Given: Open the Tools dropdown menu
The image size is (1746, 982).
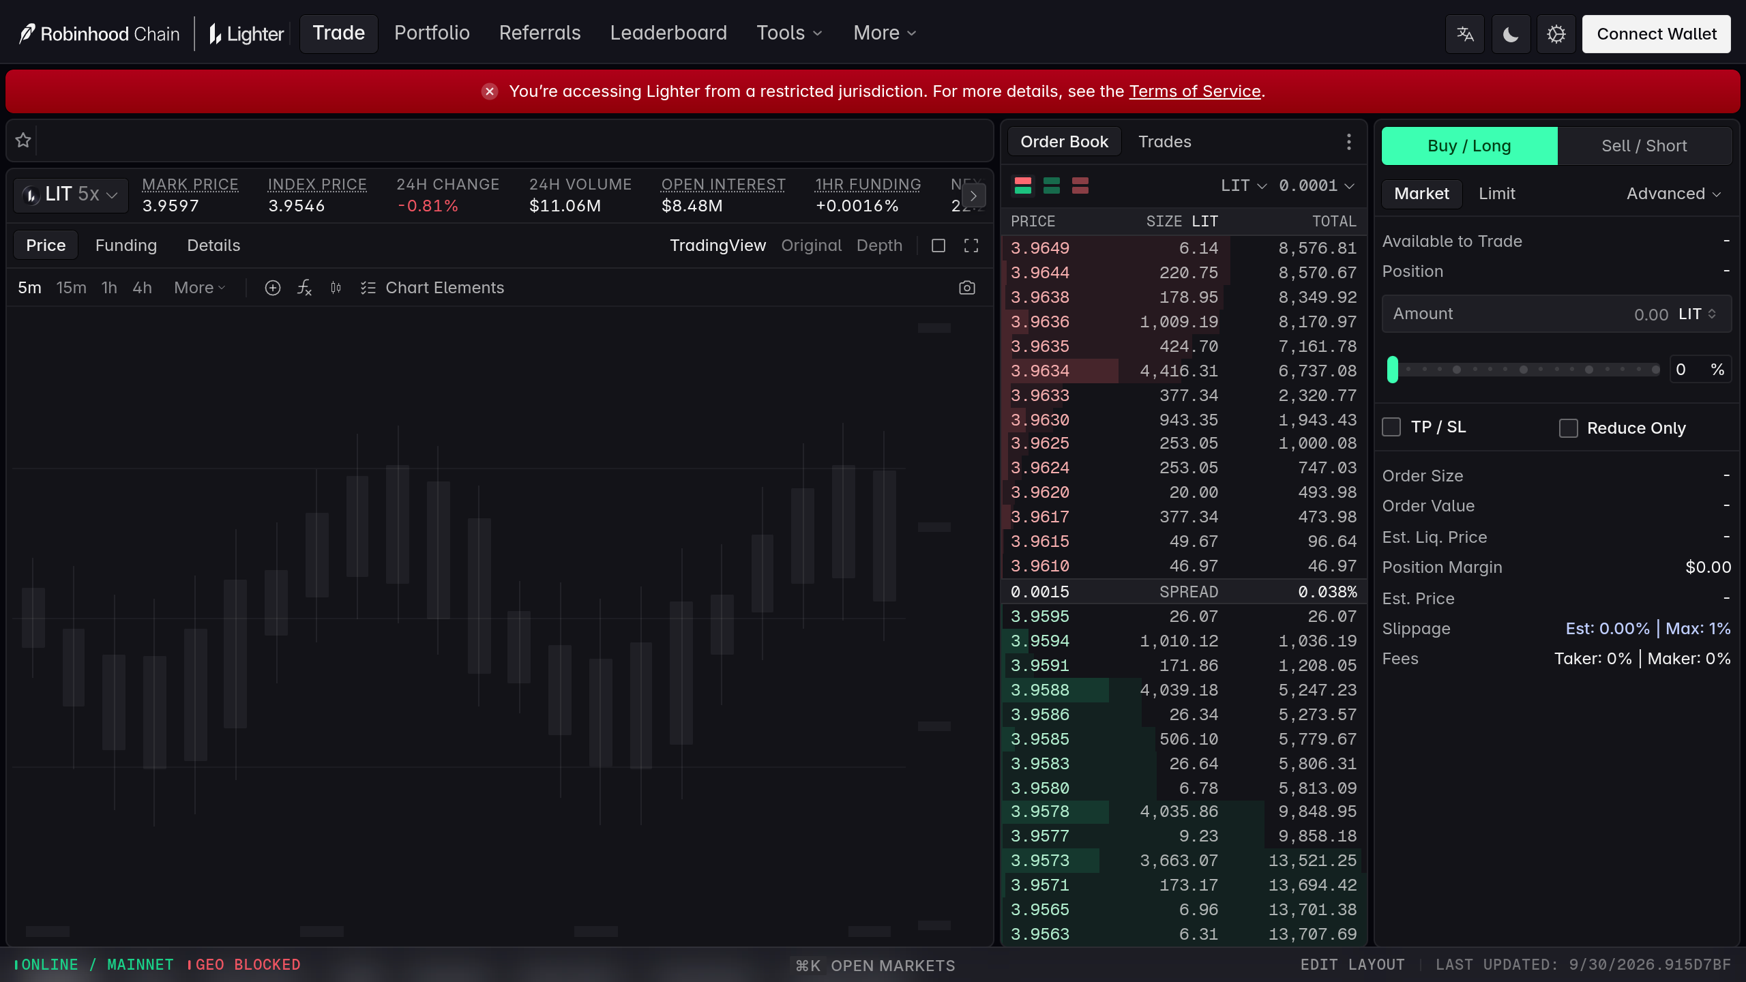Looking at the screenshot, I should click(789, 33).
